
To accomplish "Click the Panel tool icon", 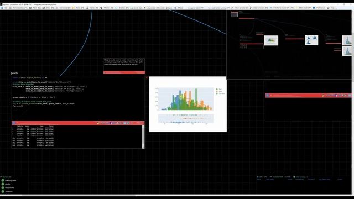I will (30, 8).
